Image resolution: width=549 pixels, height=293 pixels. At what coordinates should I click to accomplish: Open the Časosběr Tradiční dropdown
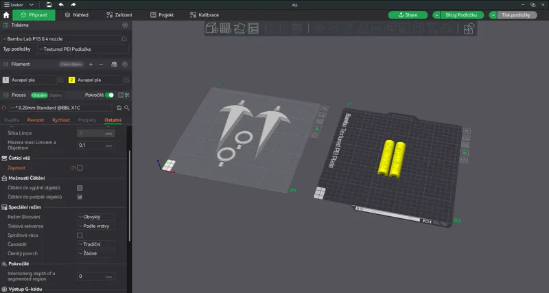pyautogui.click(x=95, y=244)
